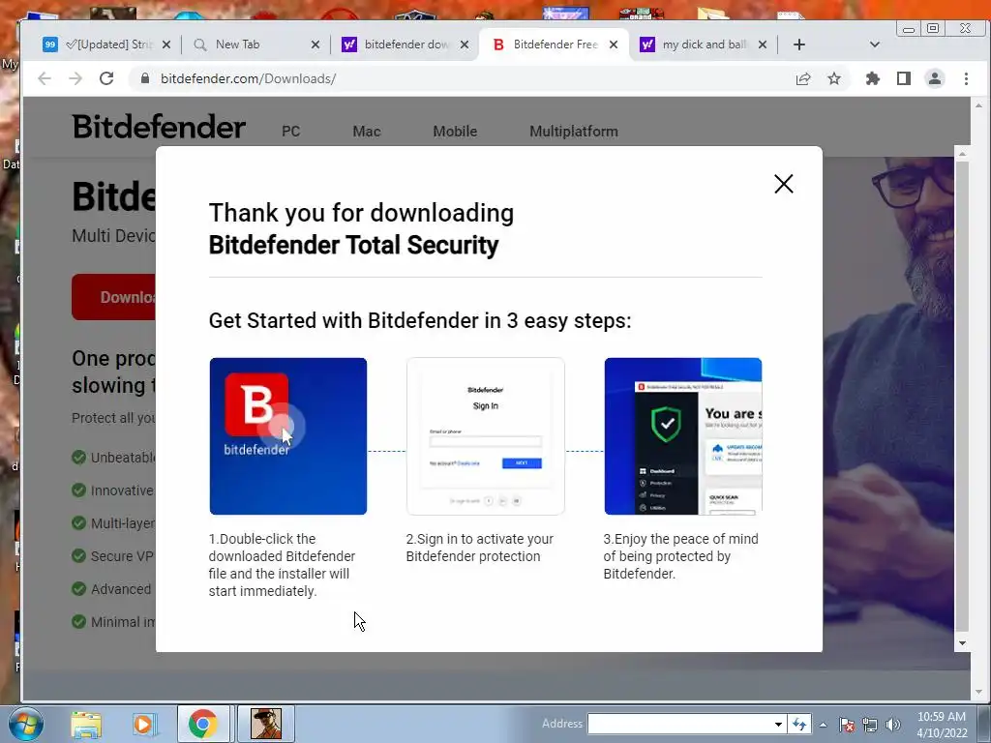Toggle the Chrome side panel icon
Image resolution: width=991 pixels, height=743 pixels.
(x=904, y=78)
